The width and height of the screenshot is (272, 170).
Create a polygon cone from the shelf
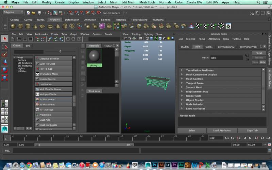pyautogui.click(x=35, y=27)
